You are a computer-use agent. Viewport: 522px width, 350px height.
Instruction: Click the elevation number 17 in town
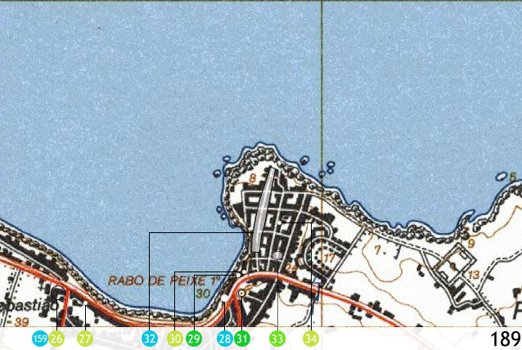(329, 258)
